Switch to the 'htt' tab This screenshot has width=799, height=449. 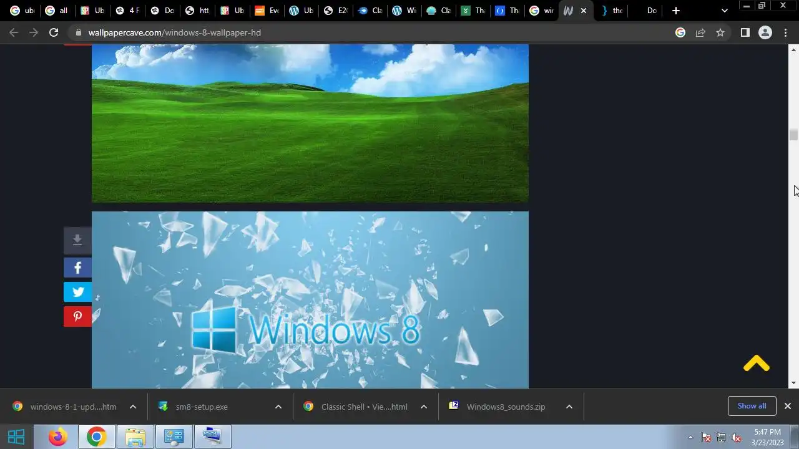tap(197, 11)
